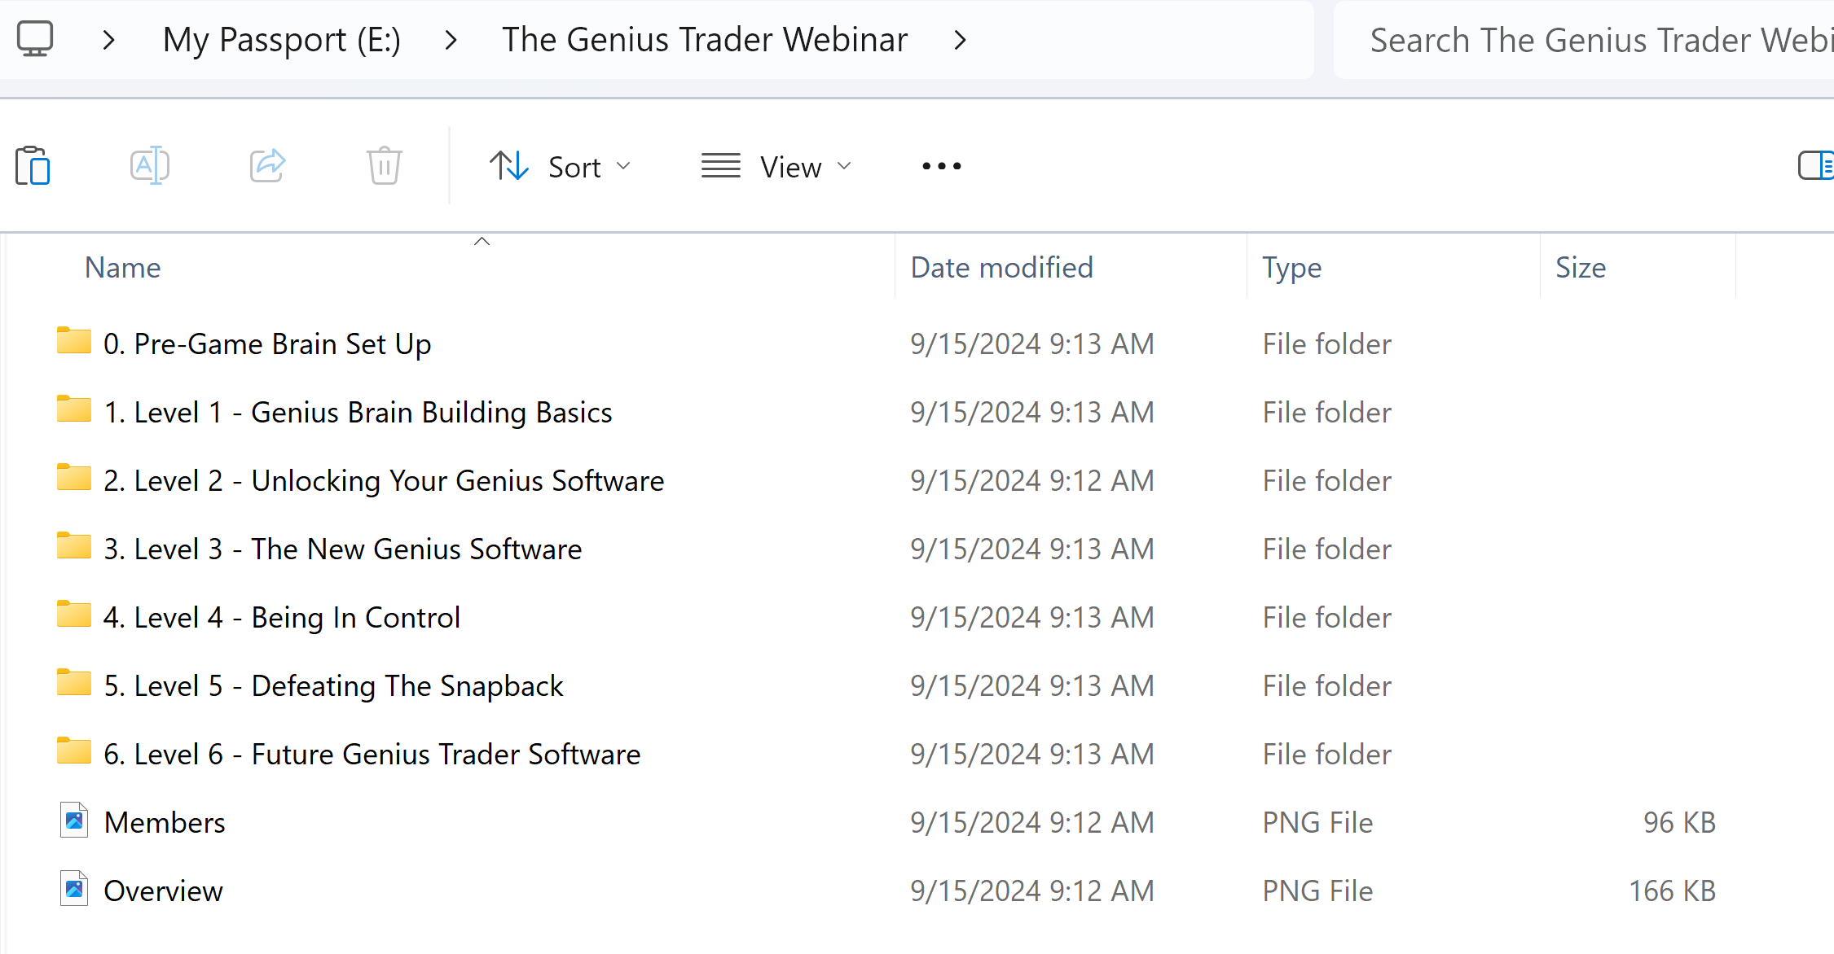1834x954 pixels.
Task: Select 3. Level 3 - The New Genius Software
Action: click(342, 549)
